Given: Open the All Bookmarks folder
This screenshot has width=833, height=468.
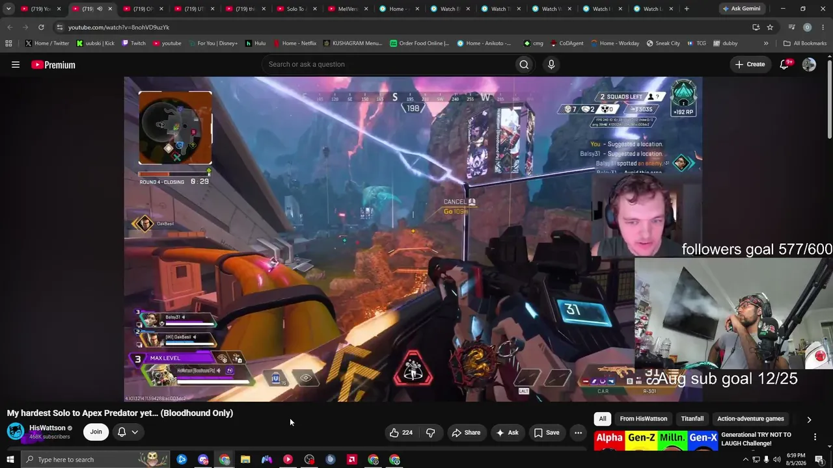Looking at the screenshot, I should coord(805,44).
